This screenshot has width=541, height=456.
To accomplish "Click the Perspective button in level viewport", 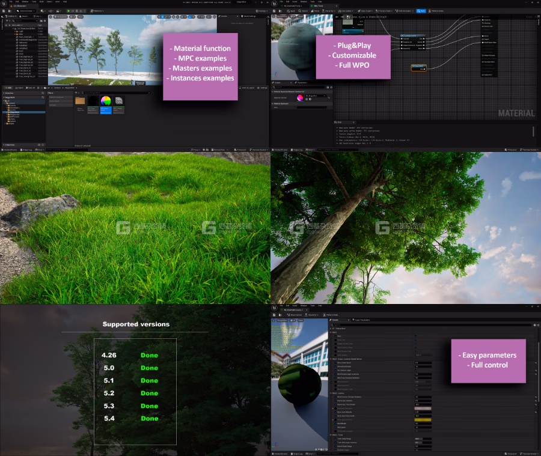I will pyautogui.click(x=61, y=17).
